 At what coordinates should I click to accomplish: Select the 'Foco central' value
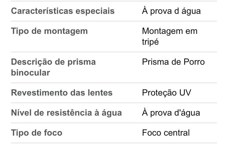[166, 133]
